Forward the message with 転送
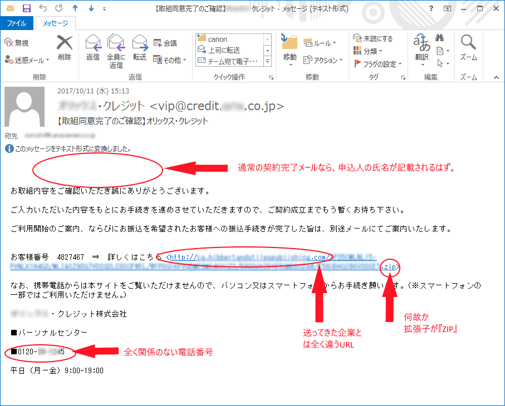505x406 pixels. (x=140, y=48)
